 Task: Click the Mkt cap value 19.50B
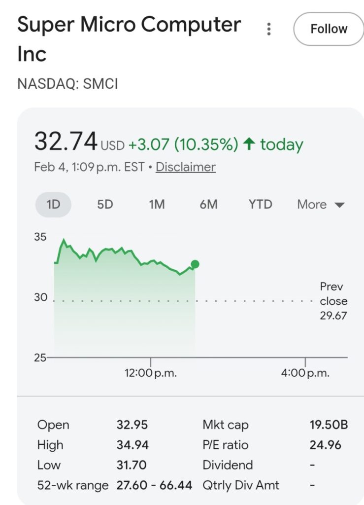coord(329,425)
